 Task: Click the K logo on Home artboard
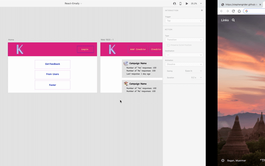[20, 49]
